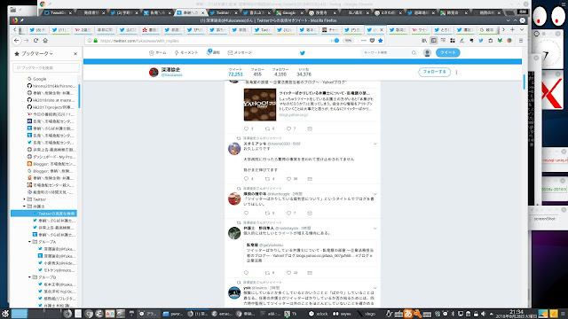This screenshot has width=568, height=319.
Task: Toggle the sidebar with the sidebar toolbar icon
Action: [x=434, y=41]
